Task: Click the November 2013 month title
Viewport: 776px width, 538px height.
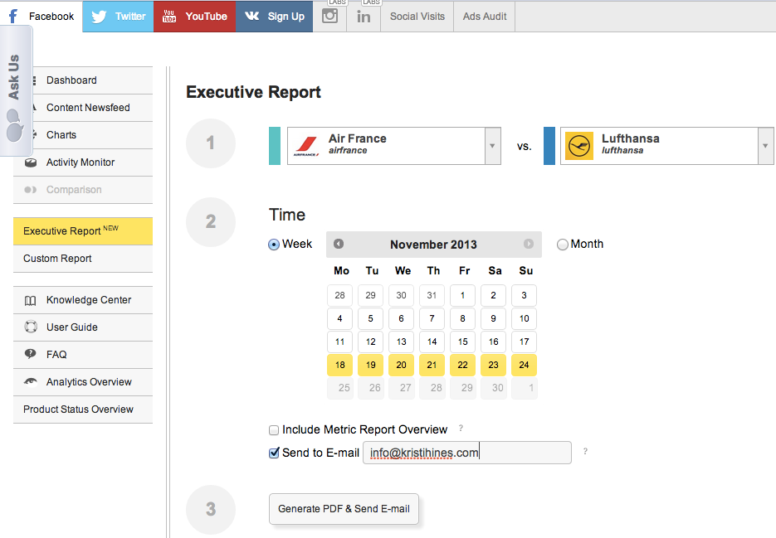Action: pos(433,245)
